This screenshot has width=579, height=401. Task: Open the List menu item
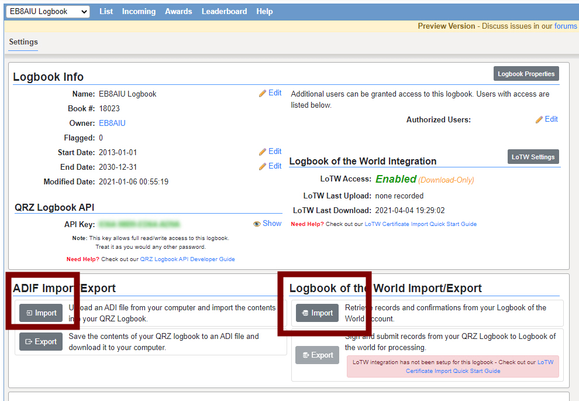(106, 12)
